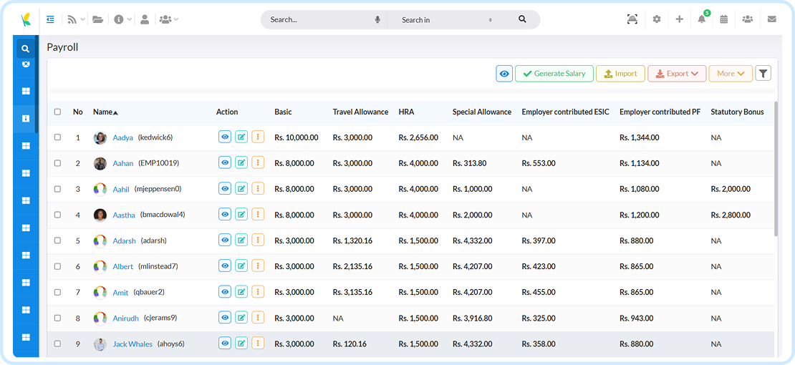Check the row checkbox for Aastha

[57, 215]
